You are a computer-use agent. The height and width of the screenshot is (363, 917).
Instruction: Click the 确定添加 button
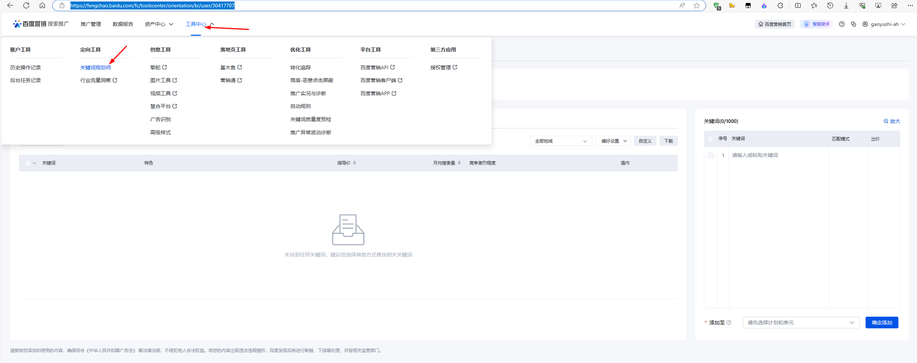coord(882,323)
